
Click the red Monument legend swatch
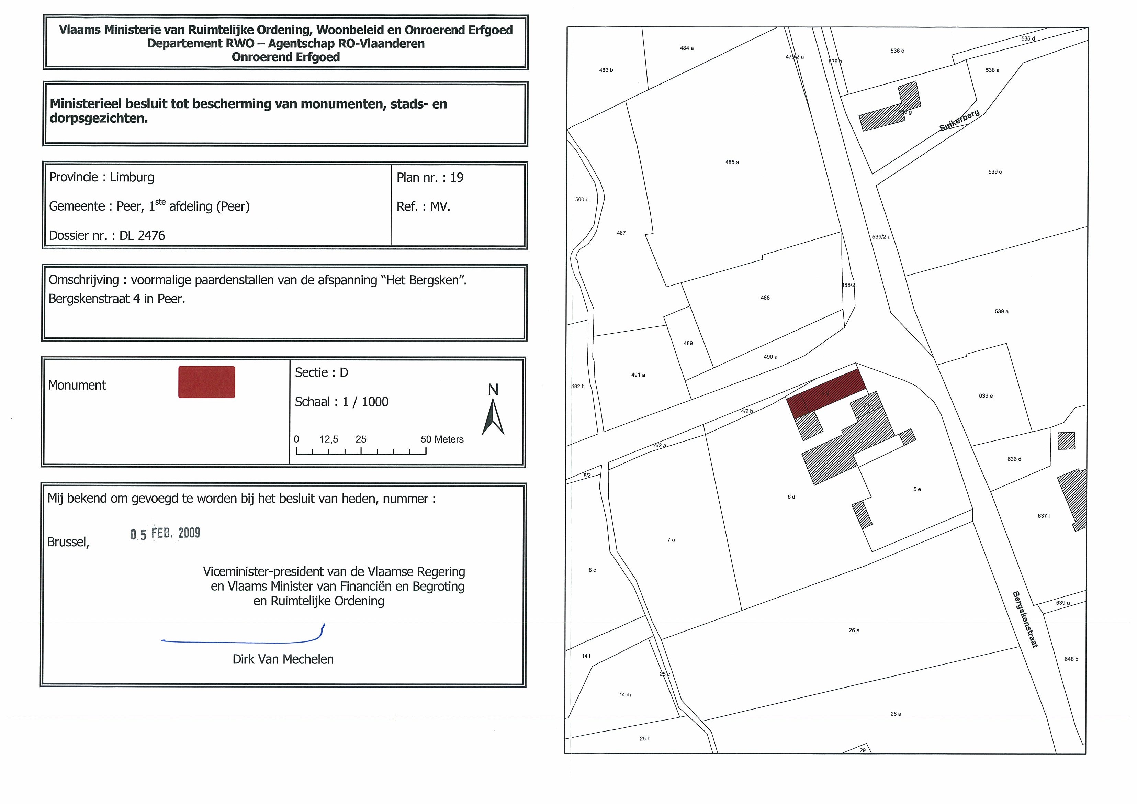click(206, 382)
